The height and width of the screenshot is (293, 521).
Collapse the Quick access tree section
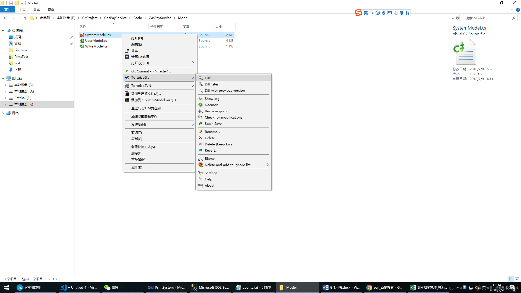[3, 31]
